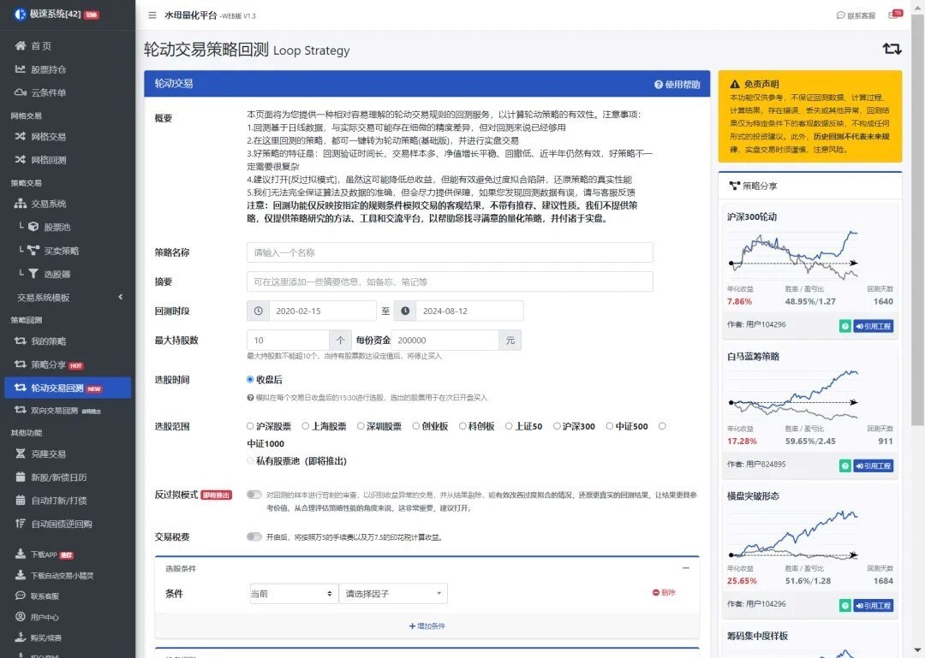
Task: Click the red 删除 condition icon
Action: point(656,592)
